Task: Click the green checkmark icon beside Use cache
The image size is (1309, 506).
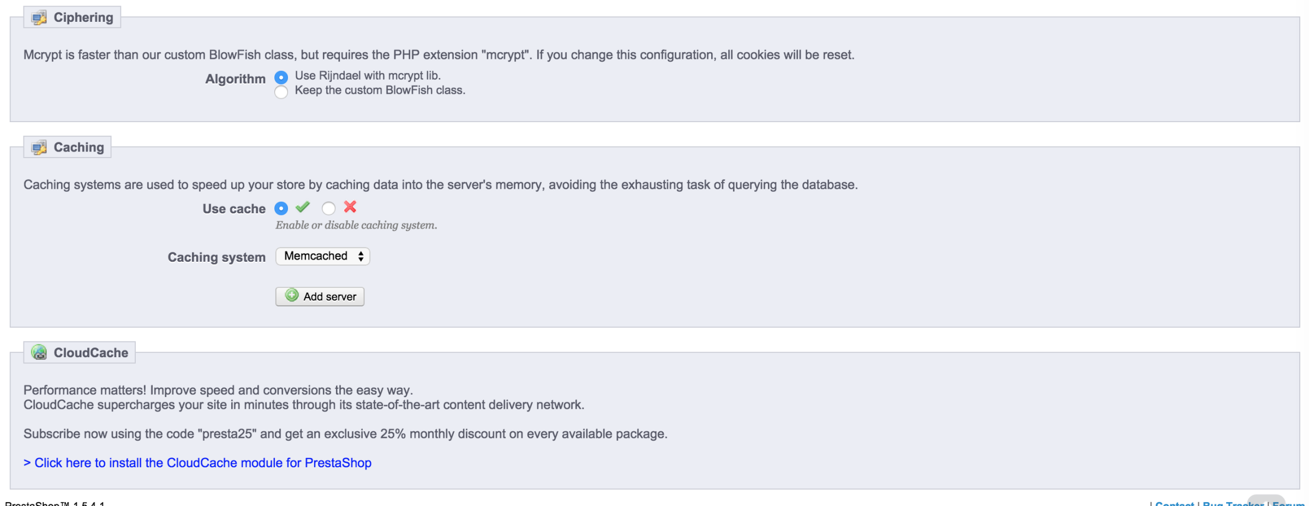Action: pyautogui.click(x=303, y=207)
